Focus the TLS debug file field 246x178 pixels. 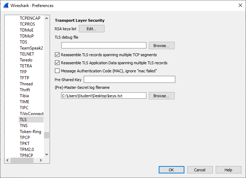[104, 45]
